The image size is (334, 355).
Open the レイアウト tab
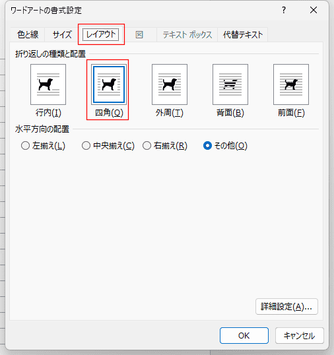101,34
